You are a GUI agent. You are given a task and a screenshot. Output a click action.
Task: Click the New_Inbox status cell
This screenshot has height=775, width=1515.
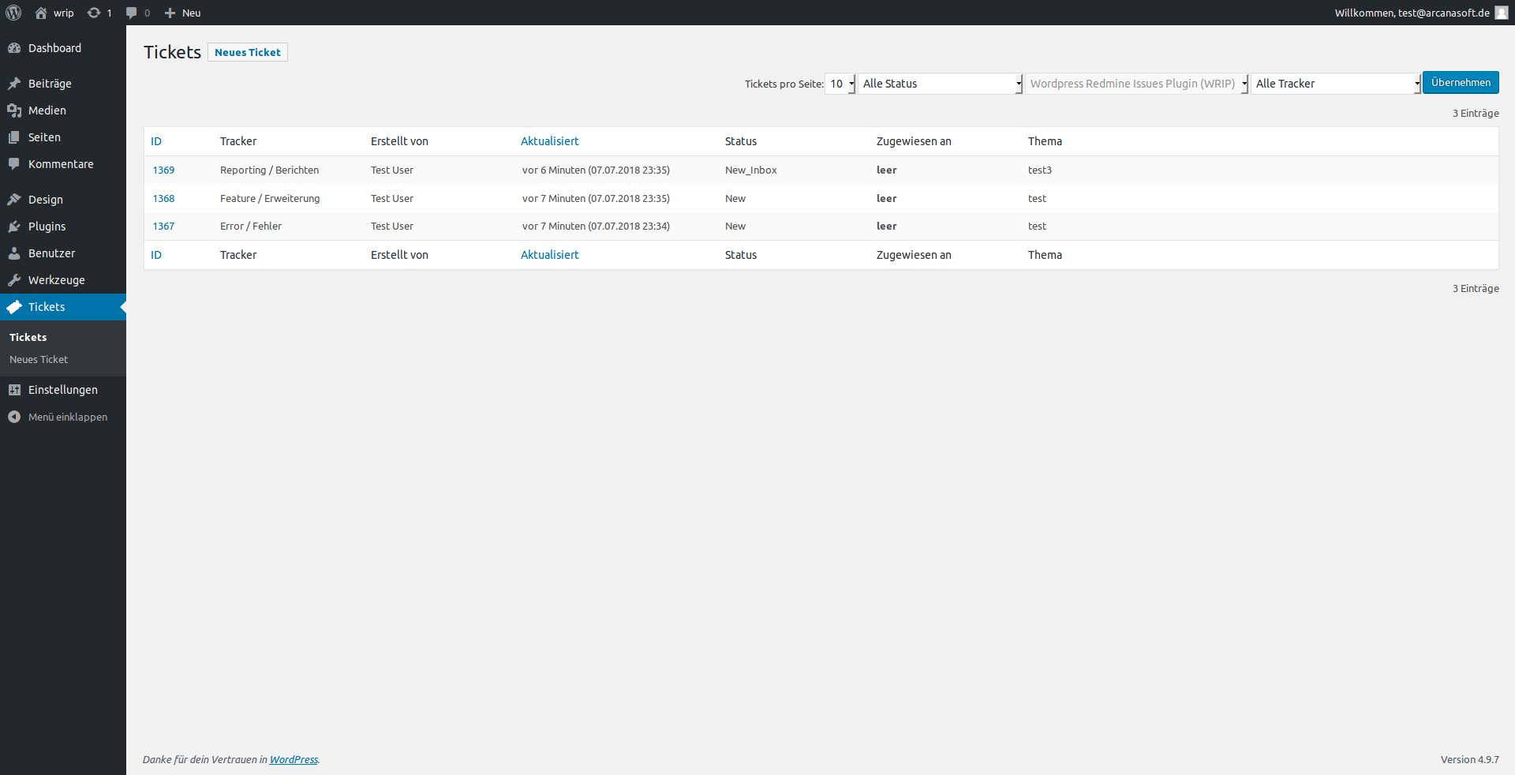pyautogui.click(x=751, y=170)
